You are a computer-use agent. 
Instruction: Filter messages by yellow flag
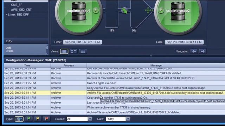(38, 119)
